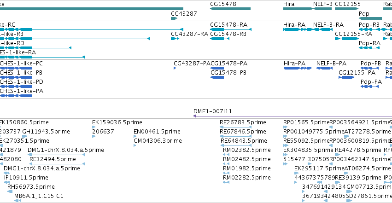
Task: Select the CG43287 gene arrow glyph
Action: 174,18
